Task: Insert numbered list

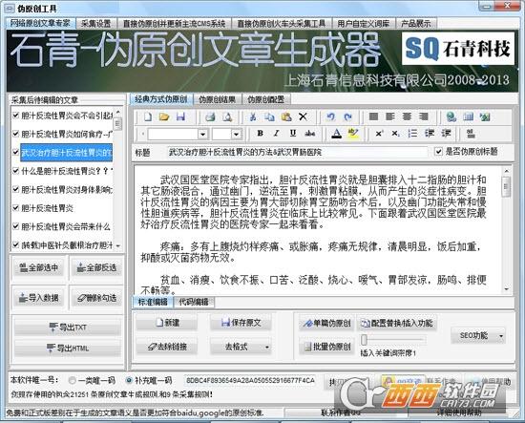Action: point(412,134)
